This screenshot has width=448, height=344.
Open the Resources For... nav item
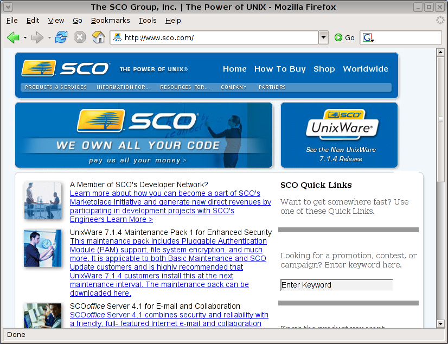coord(185,87)
